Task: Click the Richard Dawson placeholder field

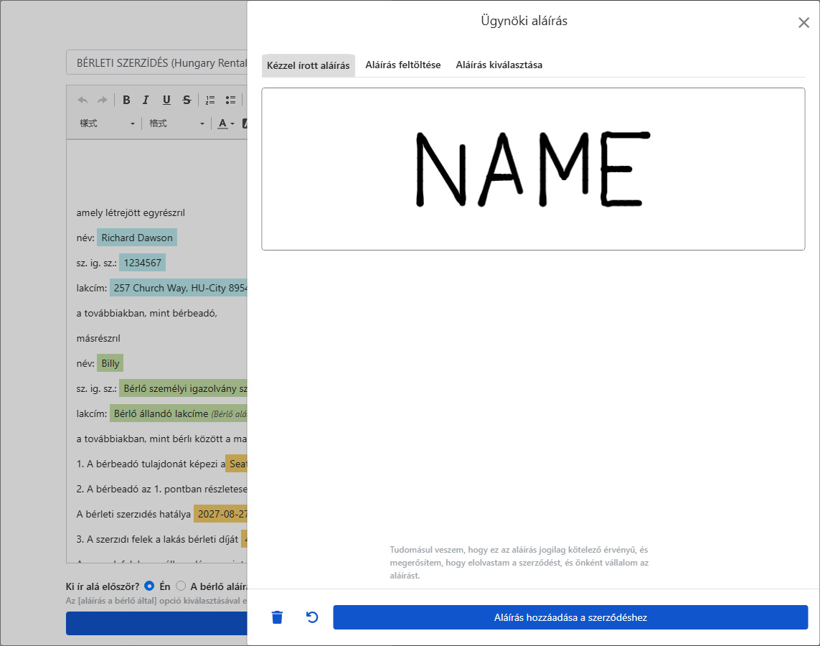Action: (x=137, y=238)
